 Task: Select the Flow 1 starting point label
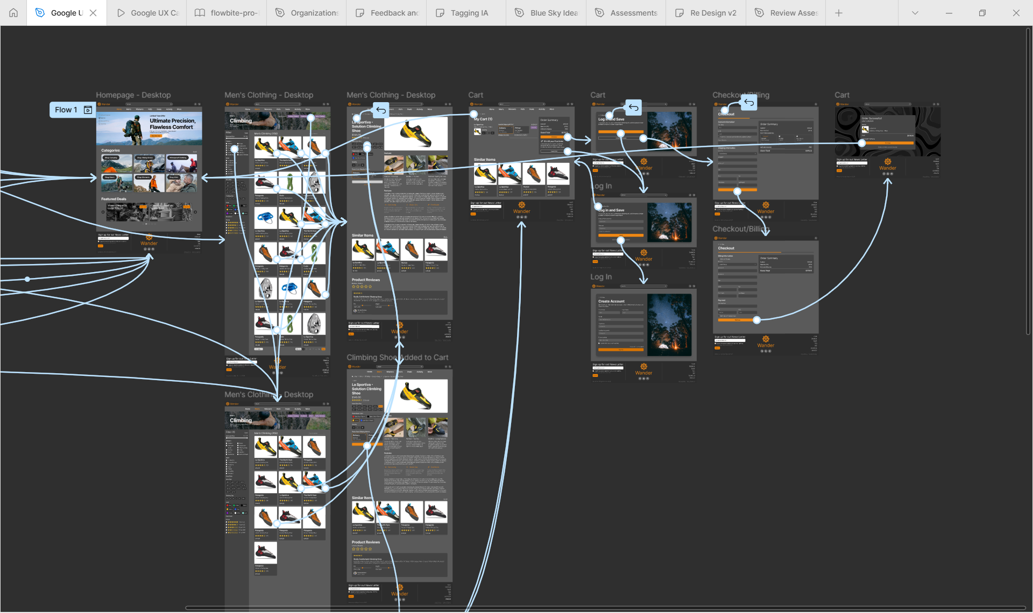pyautogui.click(x=66, y=110)
